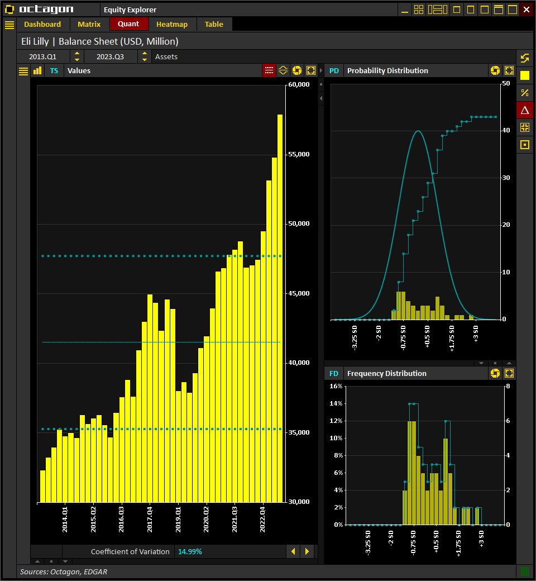Screen dimensions: 536x581
Task: Switch to the Heatmap tab
Action: click(x=172, y=24)
